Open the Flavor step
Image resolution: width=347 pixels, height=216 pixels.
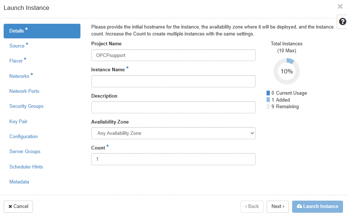[16, 61]
